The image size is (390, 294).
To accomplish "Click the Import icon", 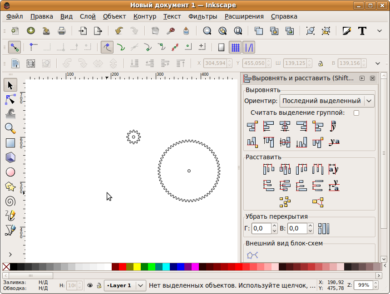I will pyautogui.click(x=83, y=31).
